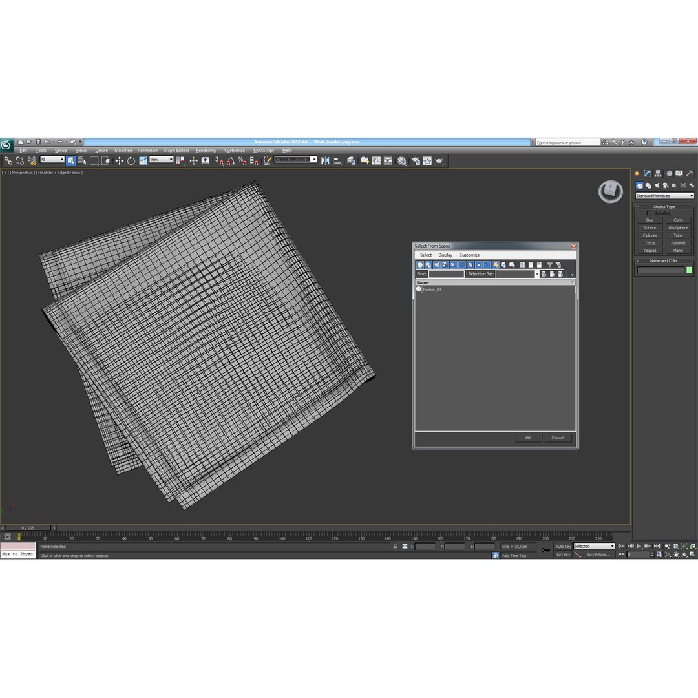Open the 'Selected' key mode dropdown
The height and width of the screenshot is (698, 698).
point(594,546)
